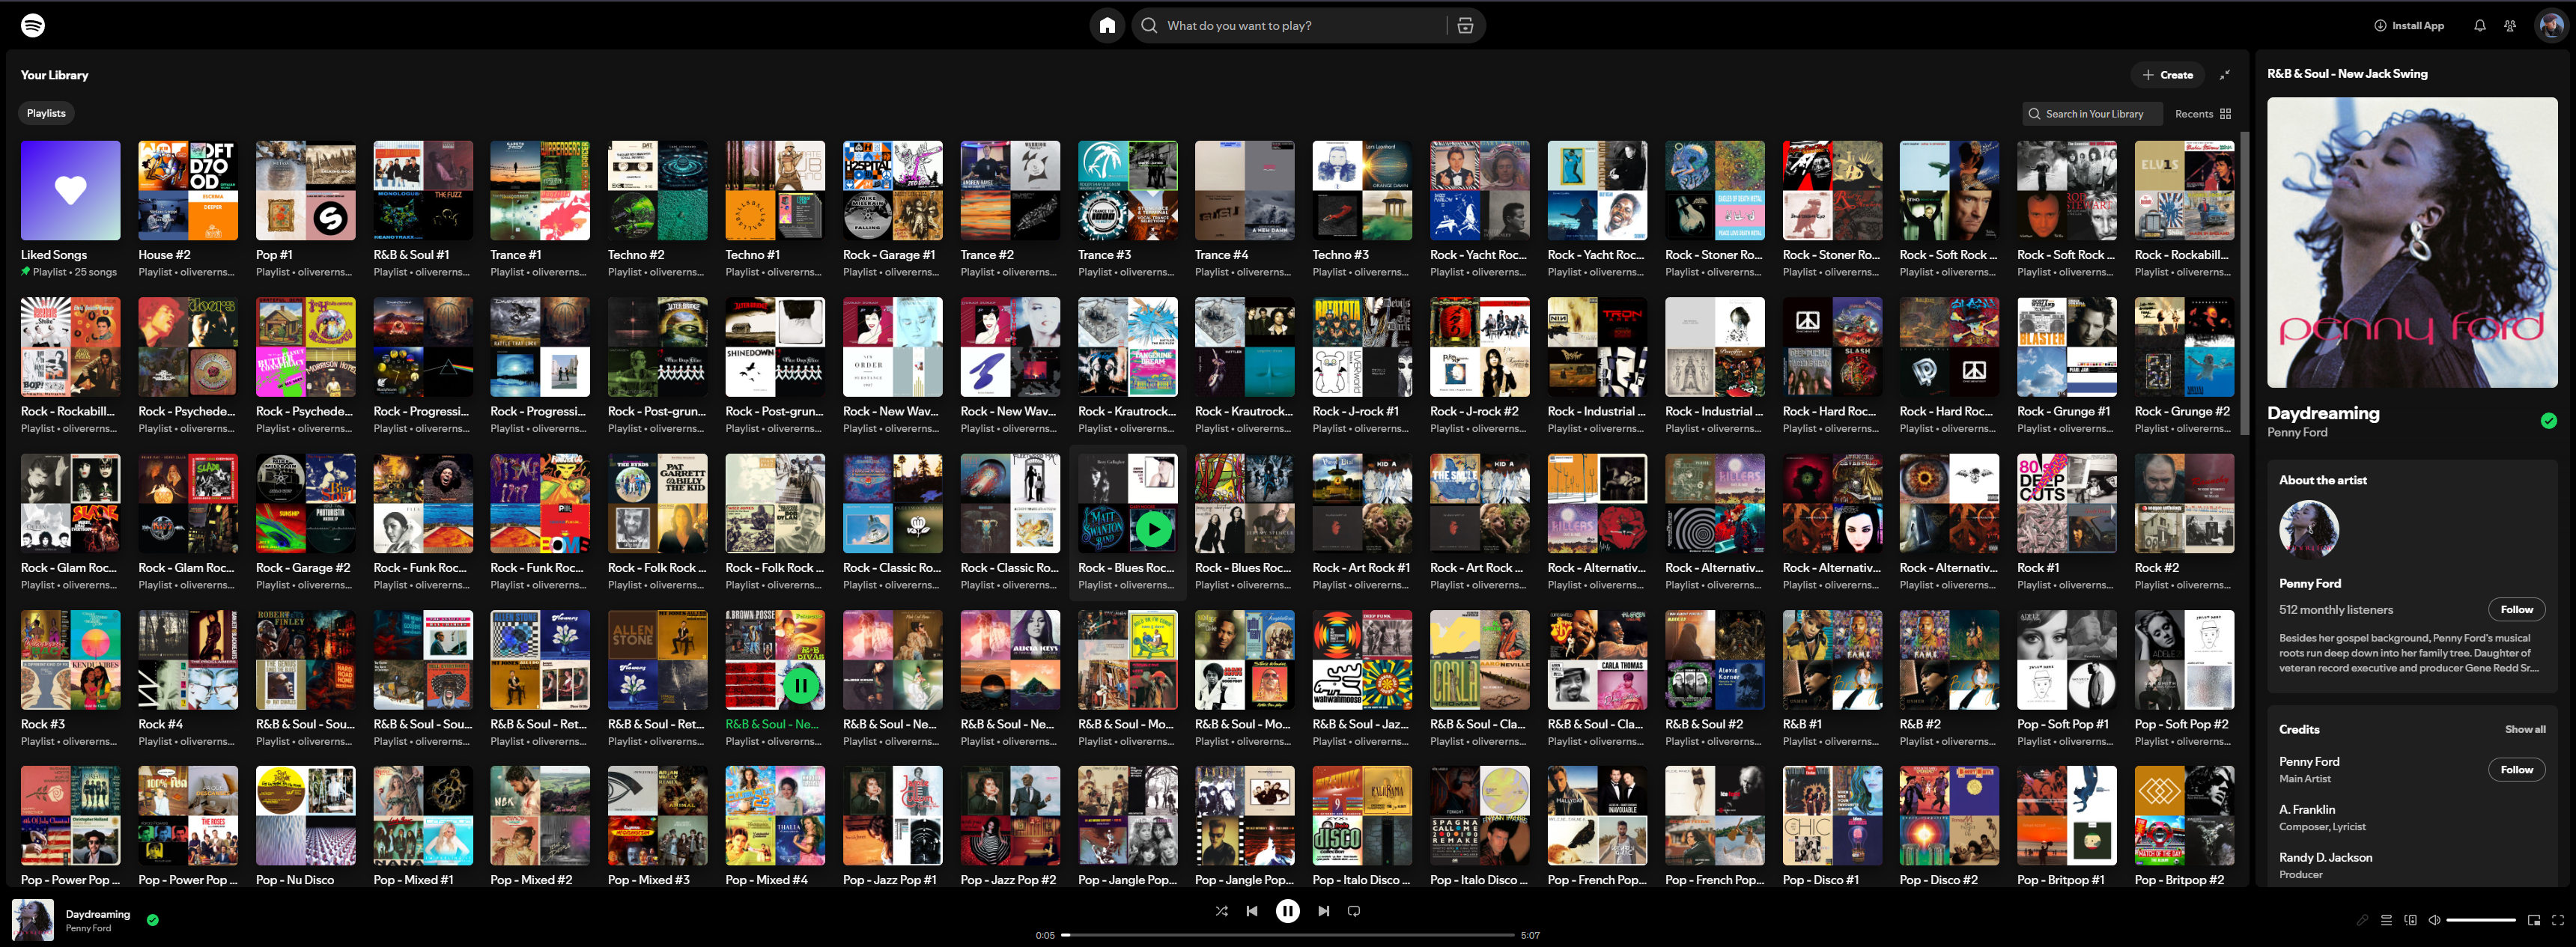Open the Liked Songs playlist
This screenshot has height=947, width=2576.
[69, 190]
